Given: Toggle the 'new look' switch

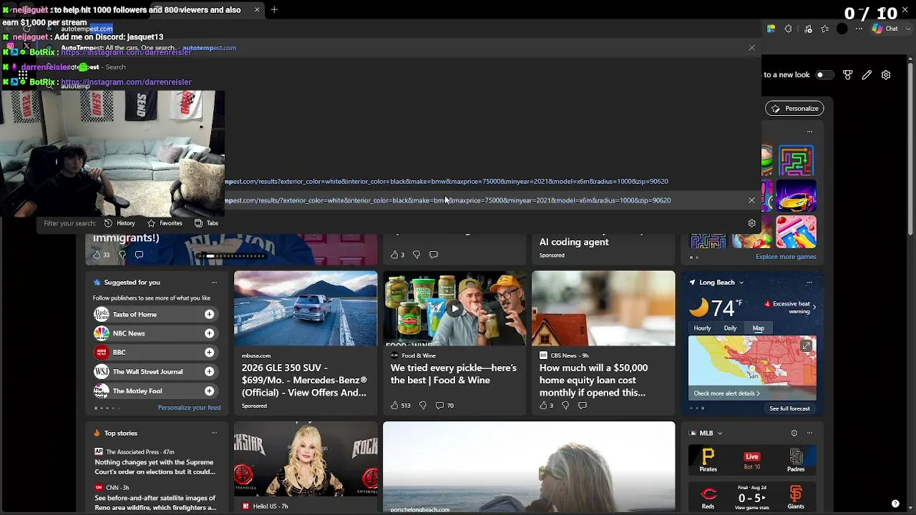Looking at the screenshot, I should tap(824, 74).
